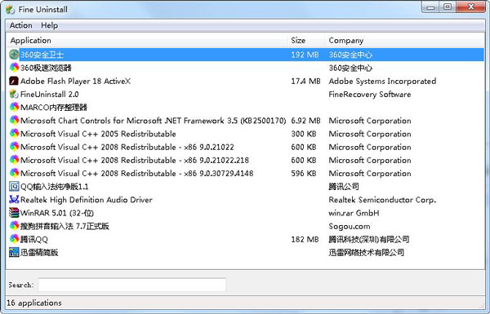Click Adobe Systems Incorporated company cell
The image size is (490, 314).
tap(382, 82)
